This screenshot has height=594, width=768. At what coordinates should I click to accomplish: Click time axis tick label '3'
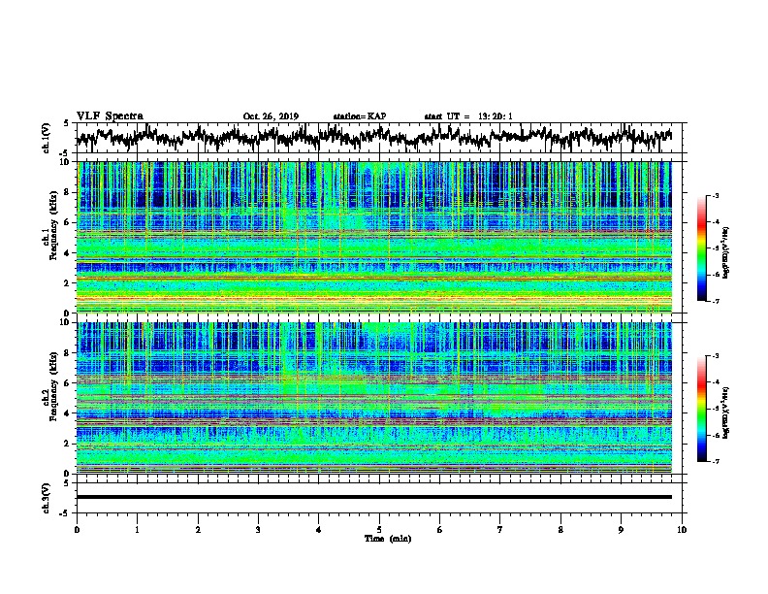pyautogui.click(x=258, y=530)
